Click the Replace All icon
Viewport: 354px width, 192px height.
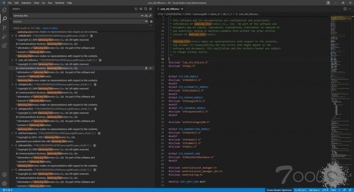[151, 21]
